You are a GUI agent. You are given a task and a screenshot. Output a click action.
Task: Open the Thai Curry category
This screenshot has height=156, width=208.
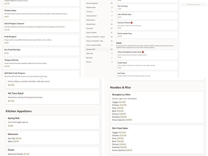tap(99, 12)
